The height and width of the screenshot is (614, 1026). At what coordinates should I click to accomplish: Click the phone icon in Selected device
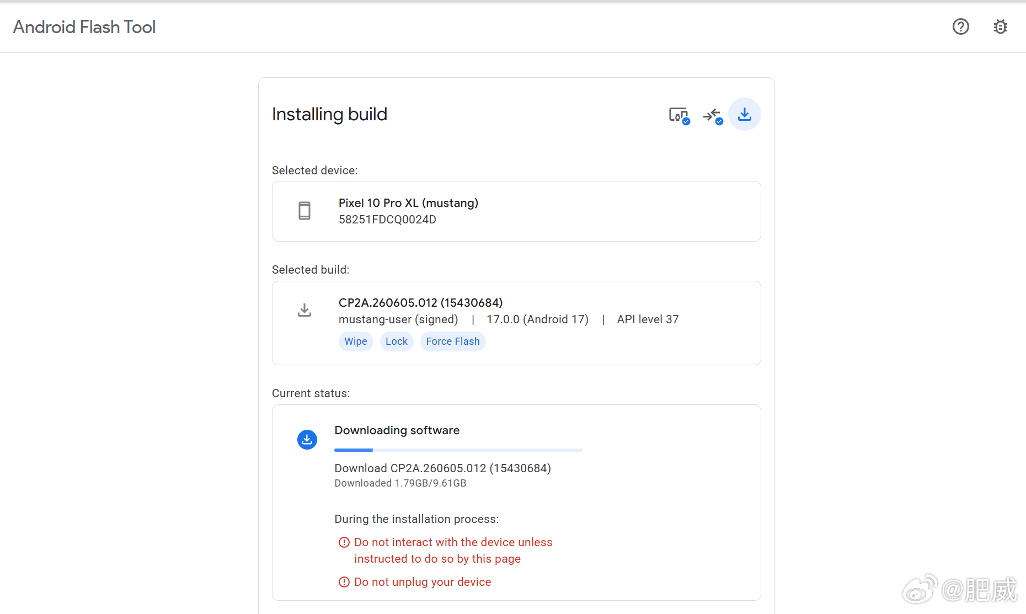304,211
